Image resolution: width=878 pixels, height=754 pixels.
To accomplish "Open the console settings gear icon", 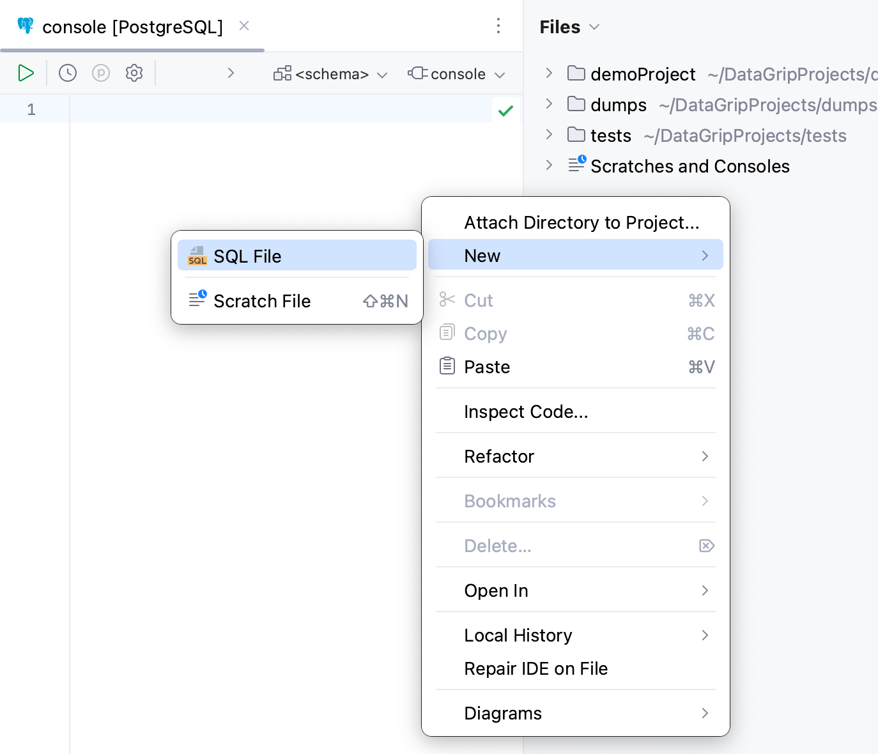I will tap(134, 73).
